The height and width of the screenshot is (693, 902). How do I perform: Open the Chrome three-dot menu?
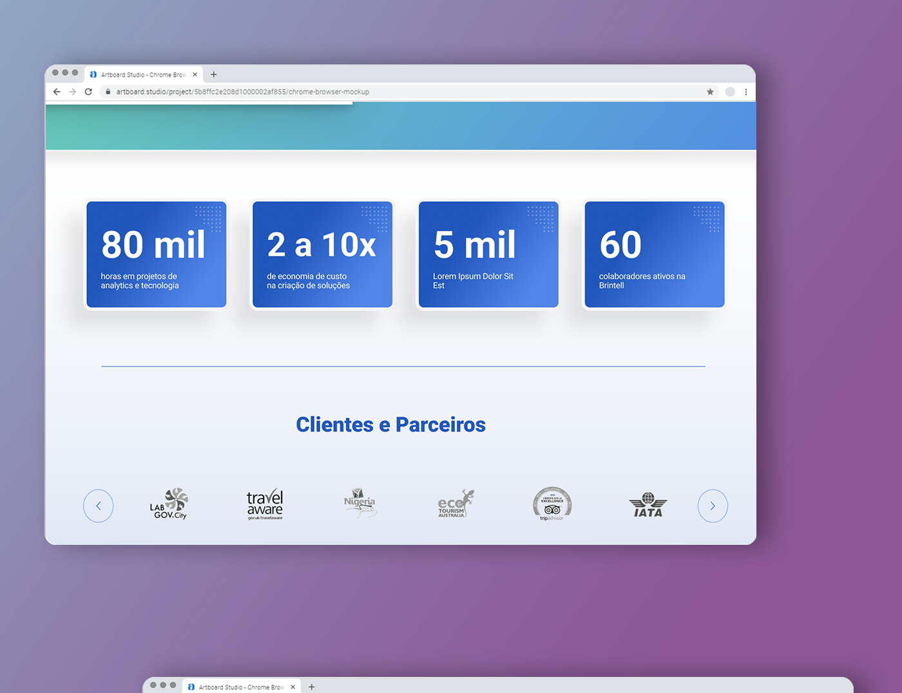[x=746, y=91]
